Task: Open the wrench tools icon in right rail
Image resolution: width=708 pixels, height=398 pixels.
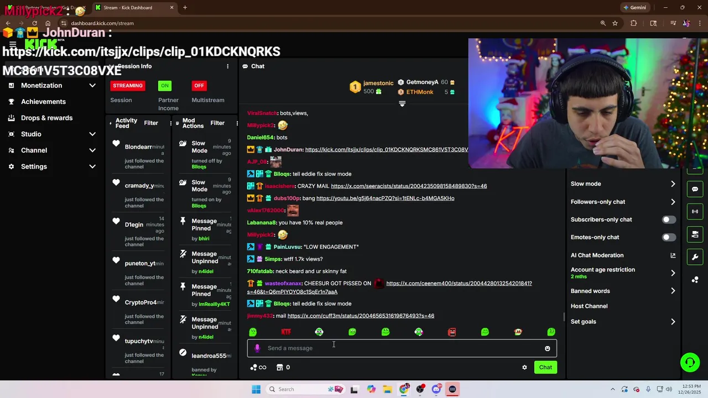Action: [x=695, y=258]
